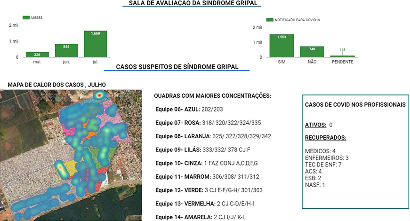Click the MESES legend text
The width and height of the screenshot is (410, 221).
point(37,18)
